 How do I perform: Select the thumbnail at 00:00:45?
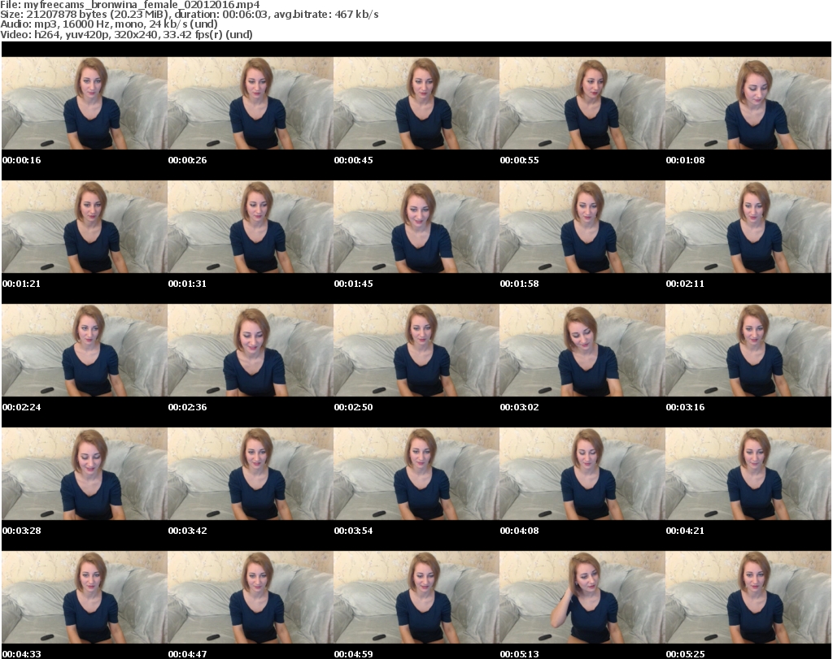coord(416,103)
